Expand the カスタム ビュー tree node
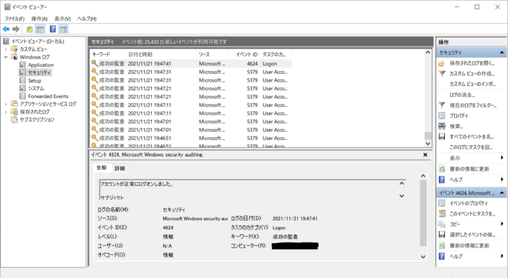 pos(6,49)
